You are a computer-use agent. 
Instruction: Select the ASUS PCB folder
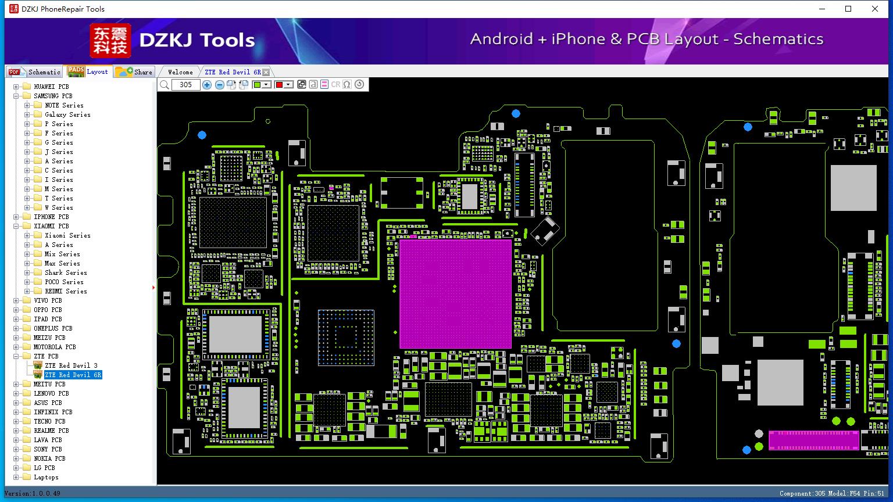click(x=48, y=403)
